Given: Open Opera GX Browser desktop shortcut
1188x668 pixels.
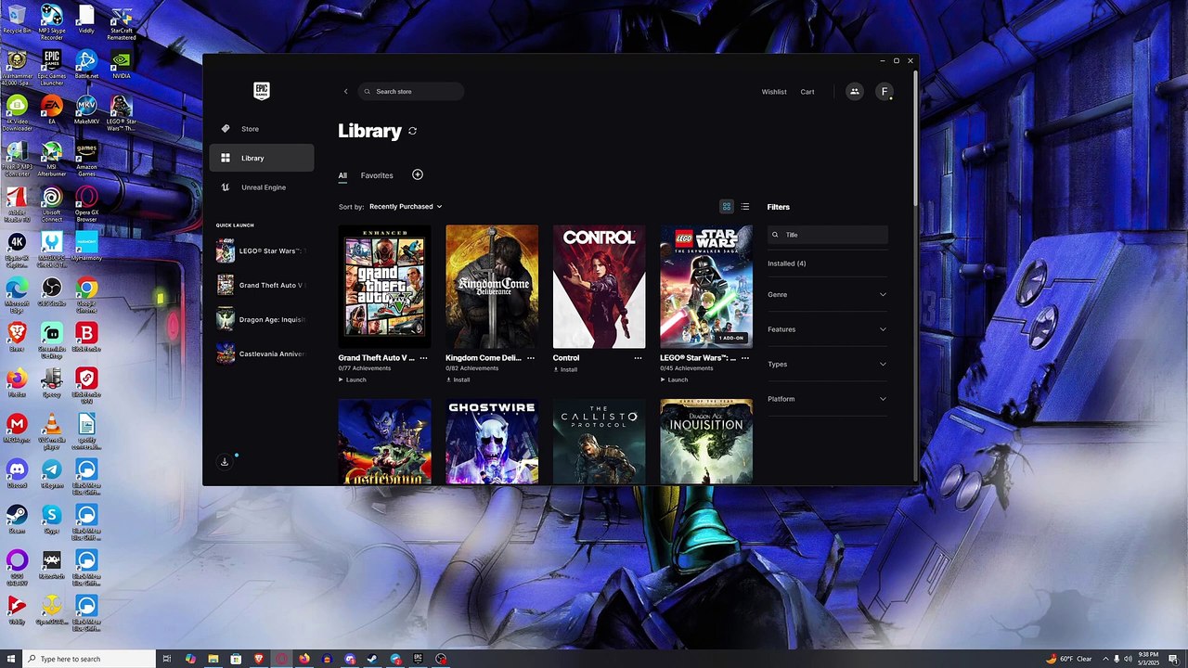Looking at the screenshot, I should click(86, 203).
